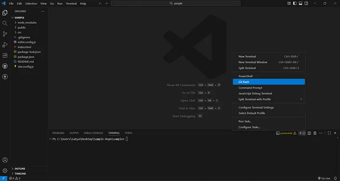340x181 pixels.
Task: Open the File menu
Action: click(11, 3)
